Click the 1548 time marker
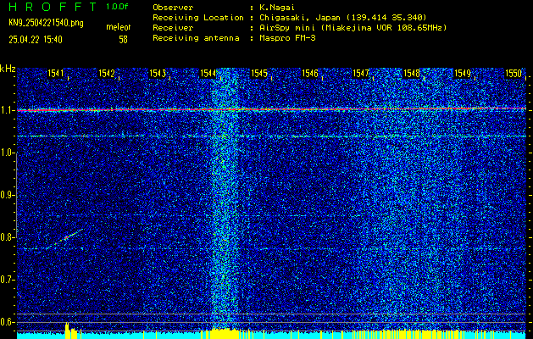Screen dimensions: 533x339 pos(412,73)
